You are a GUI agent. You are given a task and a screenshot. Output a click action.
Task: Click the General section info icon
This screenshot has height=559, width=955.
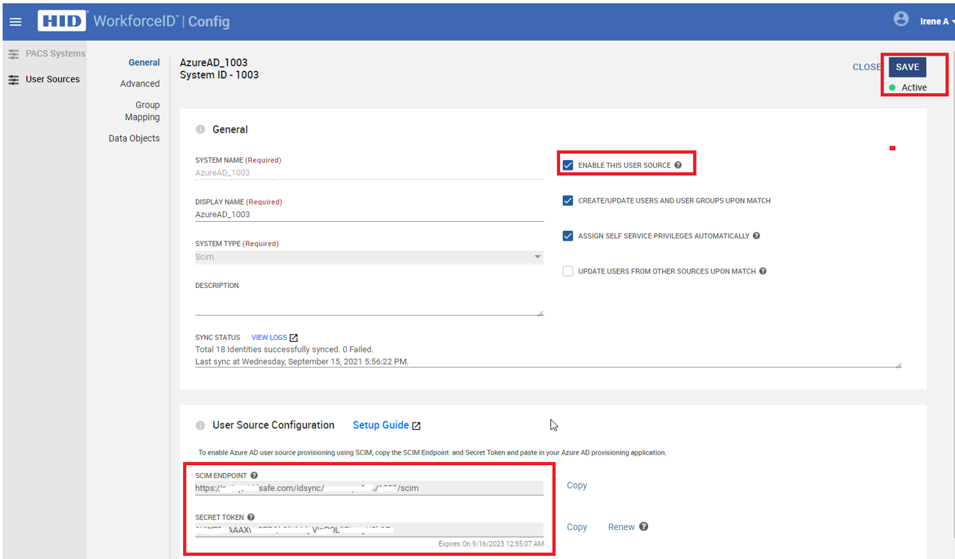[x=200, y=129]
